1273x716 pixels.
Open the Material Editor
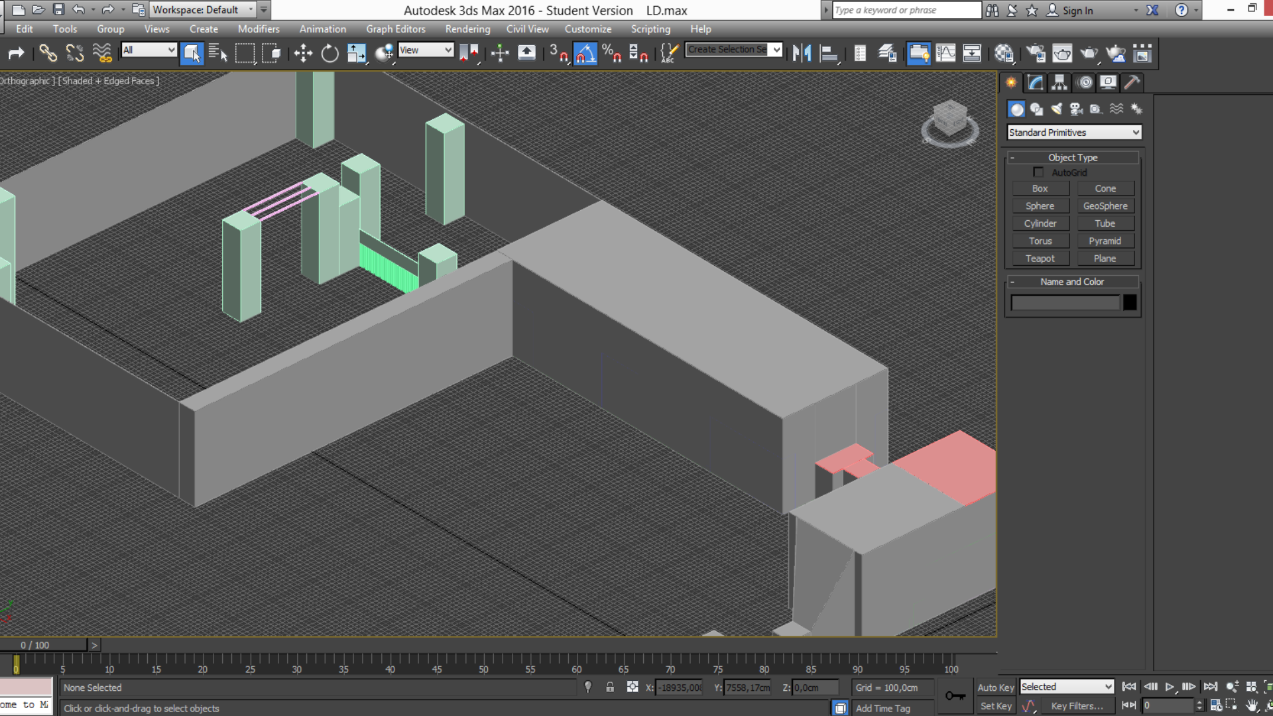1004,53
